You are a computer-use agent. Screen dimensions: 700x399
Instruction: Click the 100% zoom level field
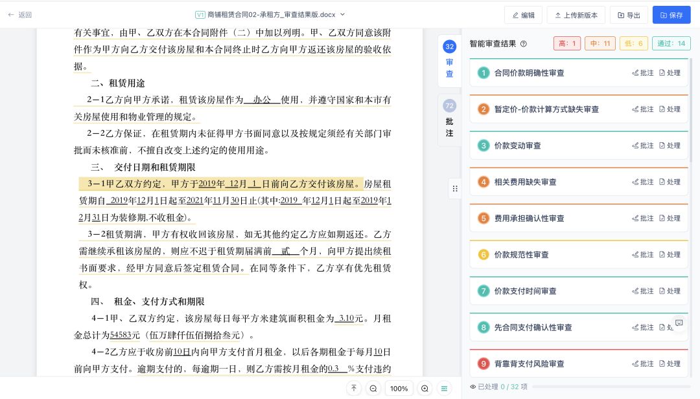point(399,389)
